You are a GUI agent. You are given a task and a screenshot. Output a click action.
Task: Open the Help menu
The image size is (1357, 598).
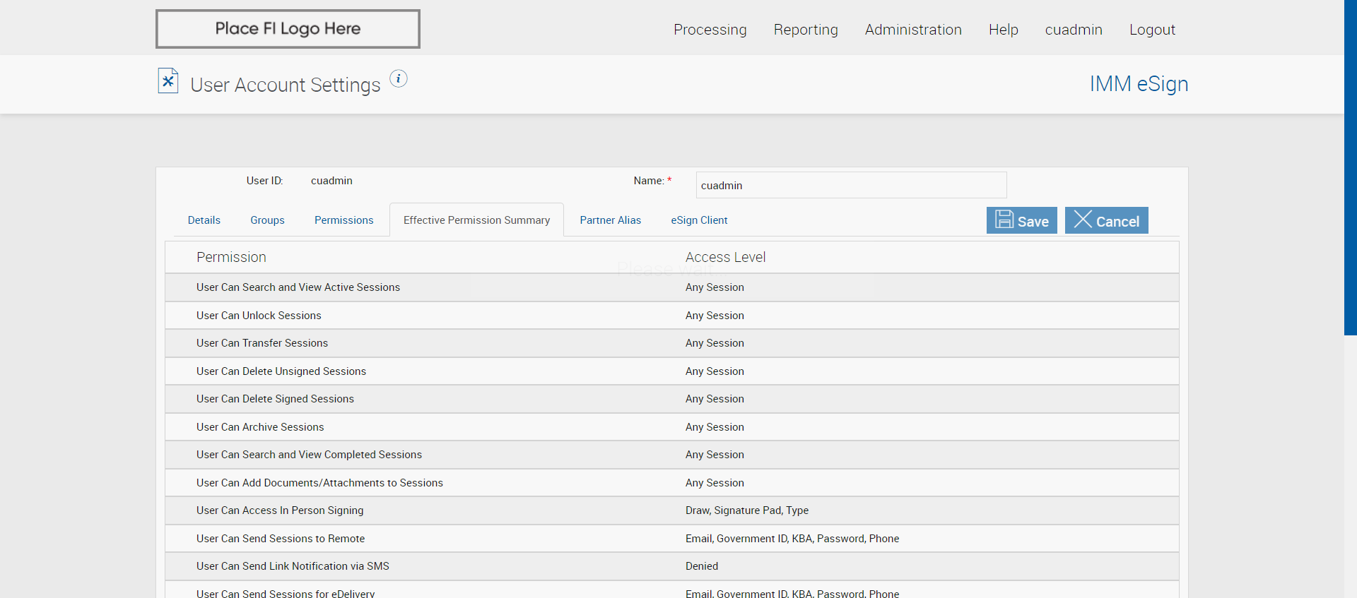coord(1003,30)
